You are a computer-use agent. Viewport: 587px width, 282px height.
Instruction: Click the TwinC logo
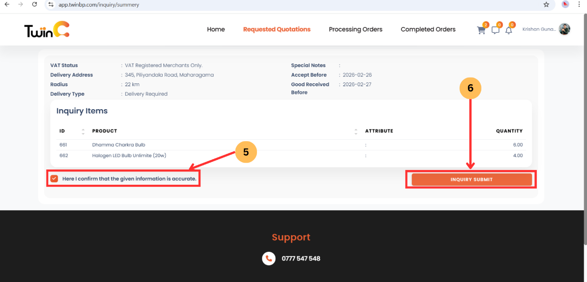(x=46, y=29)
